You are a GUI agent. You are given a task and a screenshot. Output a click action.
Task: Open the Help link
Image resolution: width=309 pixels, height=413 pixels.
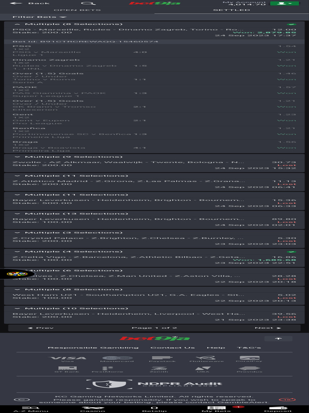[x=216, y=348]
